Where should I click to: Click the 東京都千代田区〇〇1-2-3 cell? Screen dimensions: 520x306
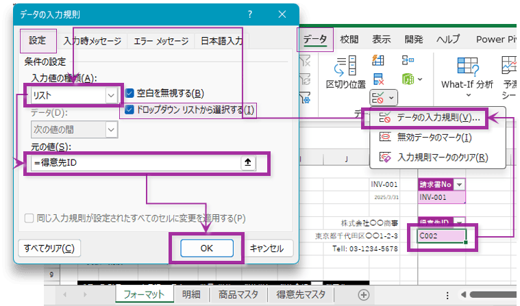pos(356,236)
